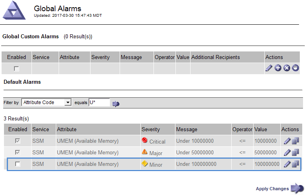The width and height of the screenshot is (305, 195).
Task: Click the delete X icon in custom alarms
Action: [x=287, y=68]
